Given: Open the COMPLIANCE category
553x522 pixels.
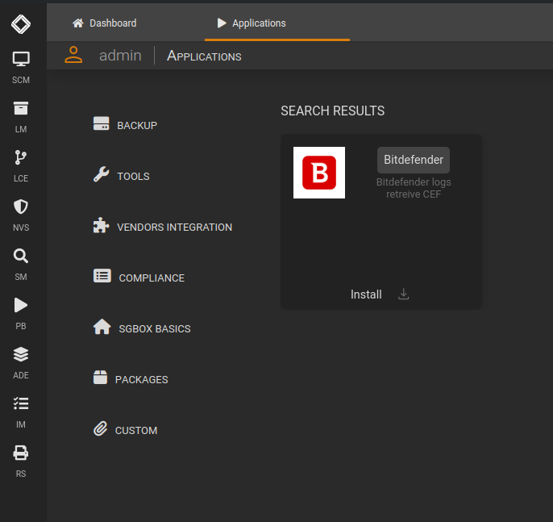Looking at the screenshot, I should [139, 278].
